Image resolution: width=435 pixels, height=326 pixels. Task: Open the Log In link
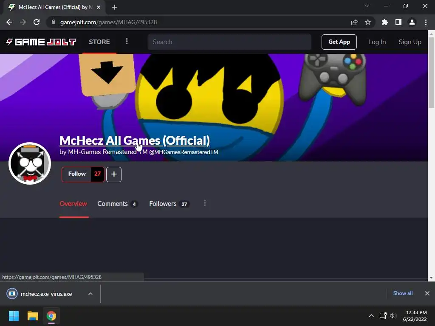click(x=377, y=42)
